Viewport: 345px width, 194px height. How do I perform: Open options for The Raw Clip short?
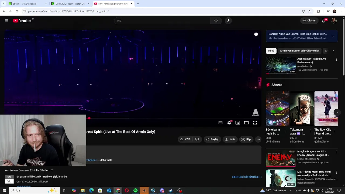click(335, 131)
